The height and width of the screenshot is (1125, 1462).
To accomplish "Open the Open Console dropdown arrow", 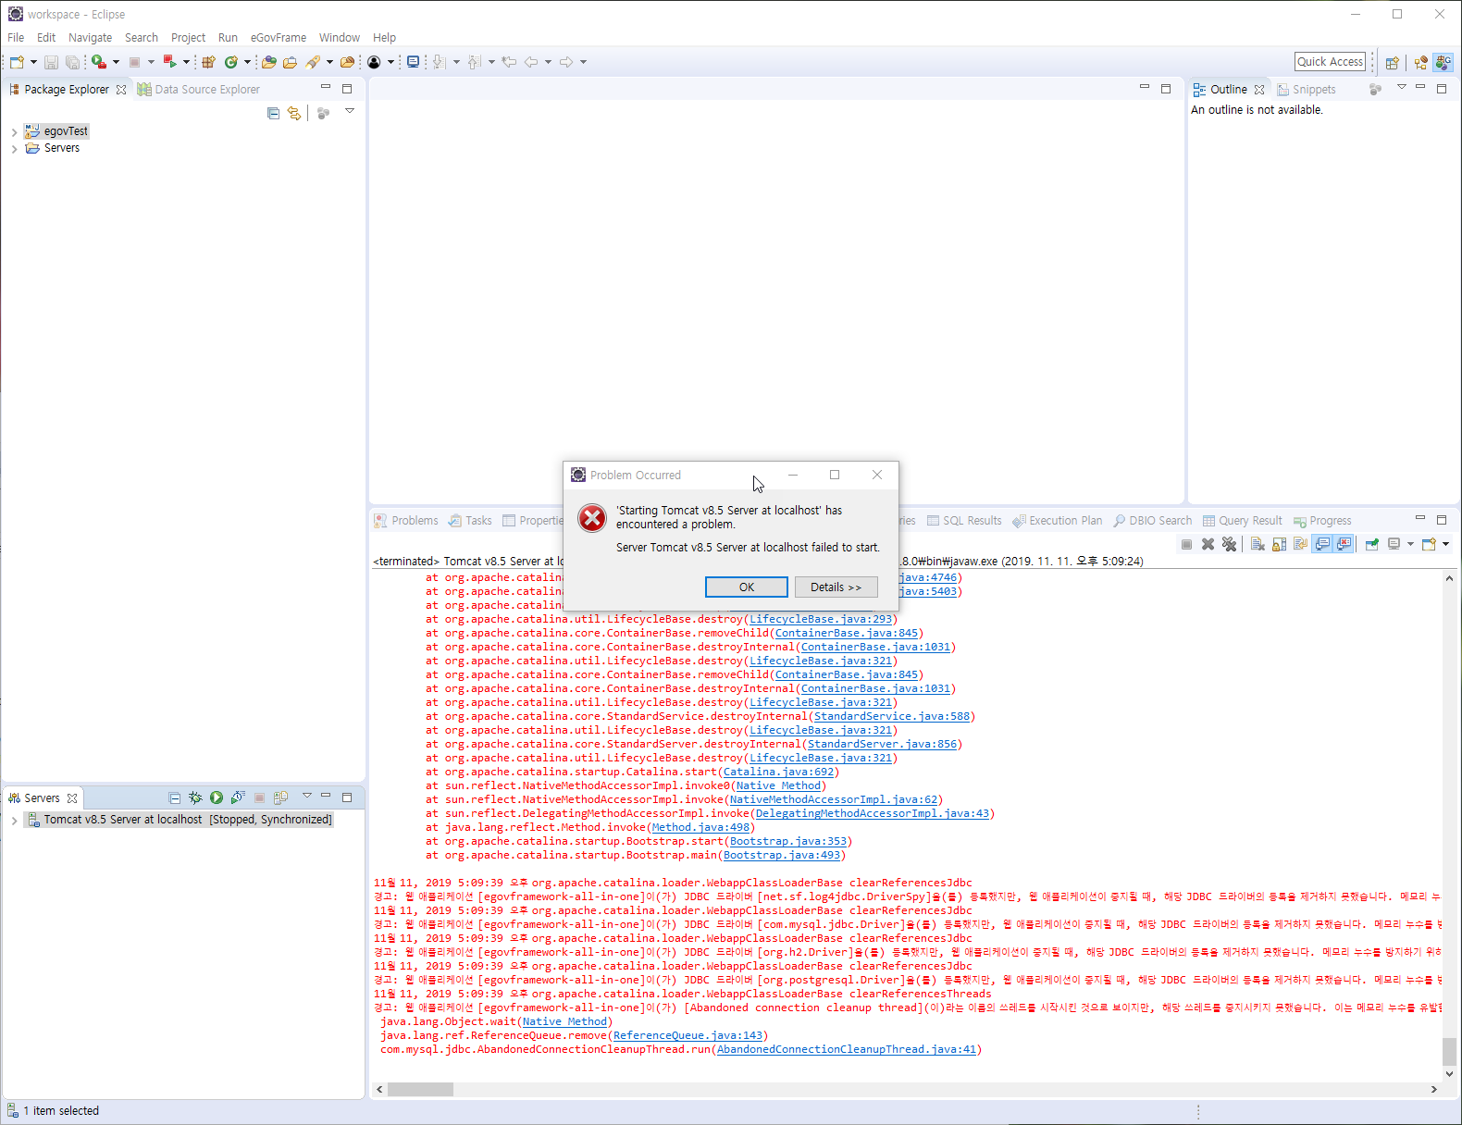I will (1445, 544).
